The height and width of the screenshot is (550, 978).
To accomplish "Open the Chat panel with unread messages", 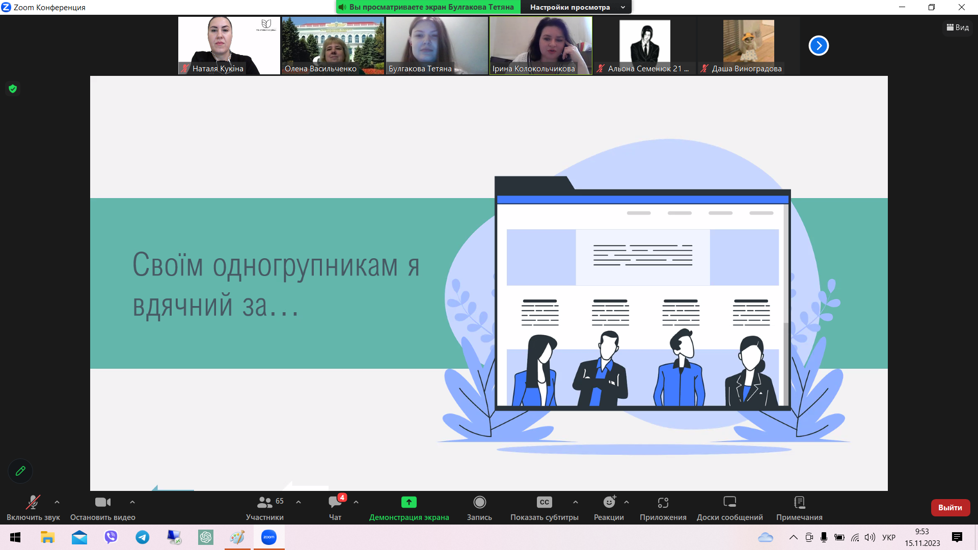I will 335,503.
